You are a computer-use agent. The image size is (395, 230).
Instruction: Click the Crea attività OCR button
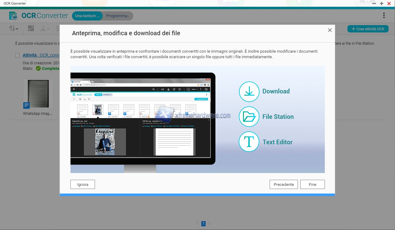368,29
